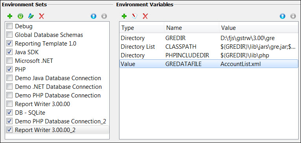
Task: Check Demo .NET Database Connection
Action: pyautogui.click(x=9, y=86)
